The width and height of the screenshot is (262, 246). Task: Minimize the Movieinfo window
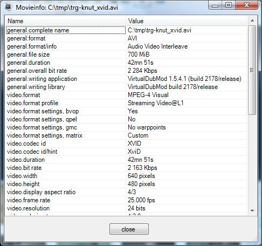pos(215,5)
